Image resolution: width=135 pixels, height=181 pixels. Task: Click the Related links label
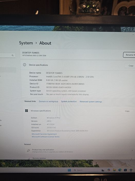tap(30, 101)
